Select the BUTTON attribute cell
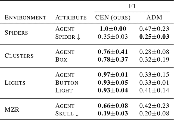The width and height of the screenshot is (174, 120). point(67,83)
